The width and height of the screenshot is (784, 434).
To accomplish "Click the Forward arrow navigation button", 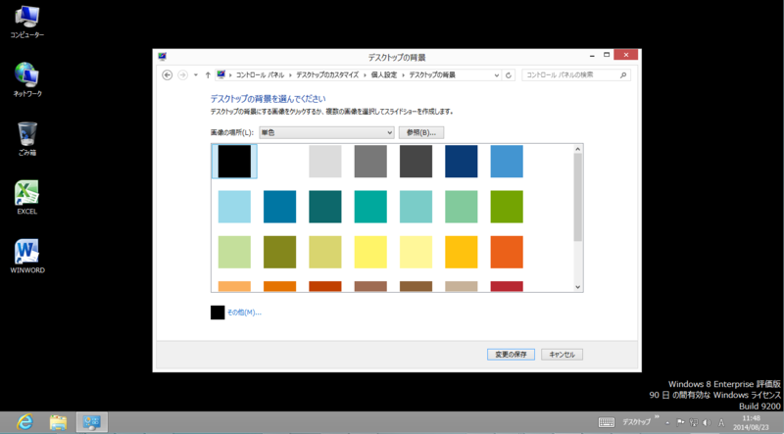I will (x=182, y=75).
